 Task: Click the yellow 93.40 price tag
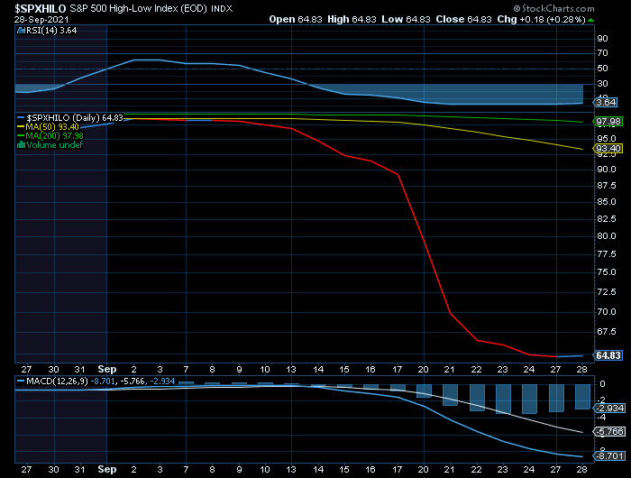pyautogui.click(x=608, y=149)
